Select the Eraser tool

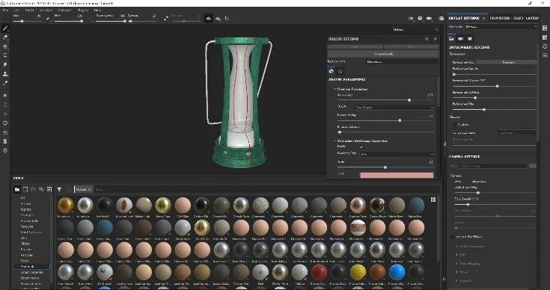click(x=5, y=37)
